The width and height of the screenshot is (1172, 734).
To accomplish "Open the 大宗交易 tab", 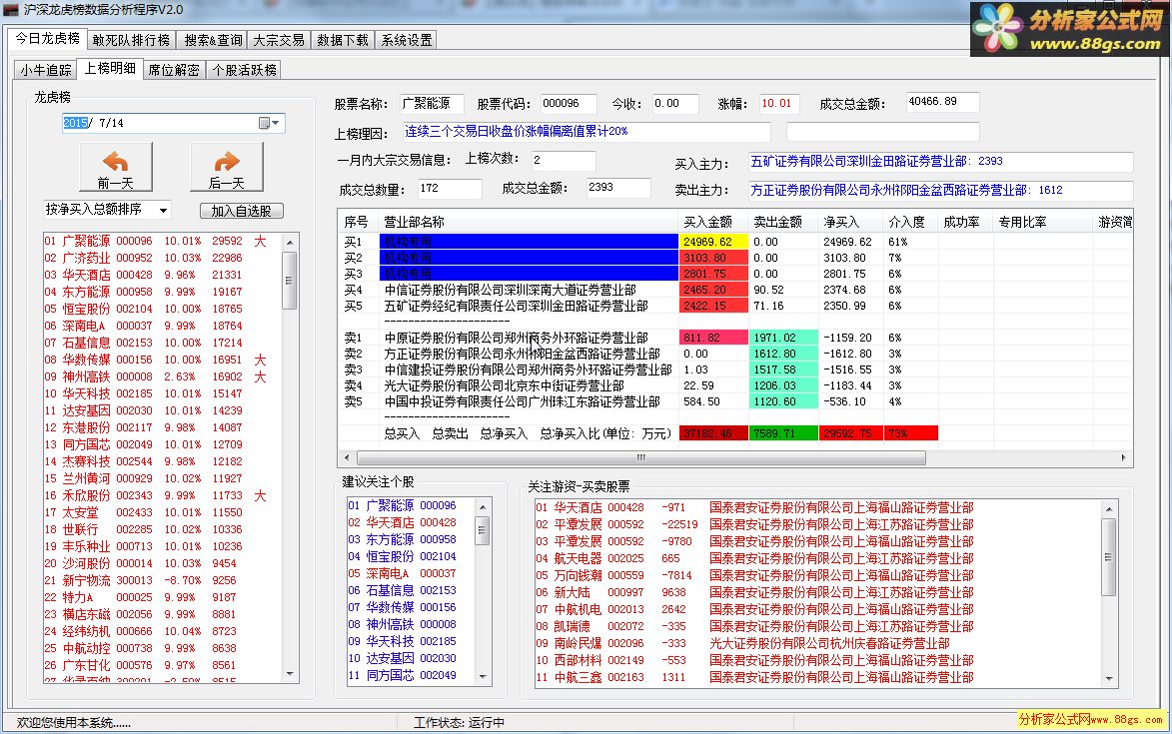I will coord(278,40).
